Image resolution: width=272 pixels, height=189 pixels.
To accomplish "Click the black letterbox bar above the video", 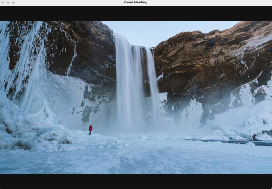I will coord(136,12).
